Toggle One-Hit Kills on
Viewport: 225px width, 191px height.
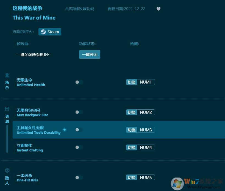[79, 177]
